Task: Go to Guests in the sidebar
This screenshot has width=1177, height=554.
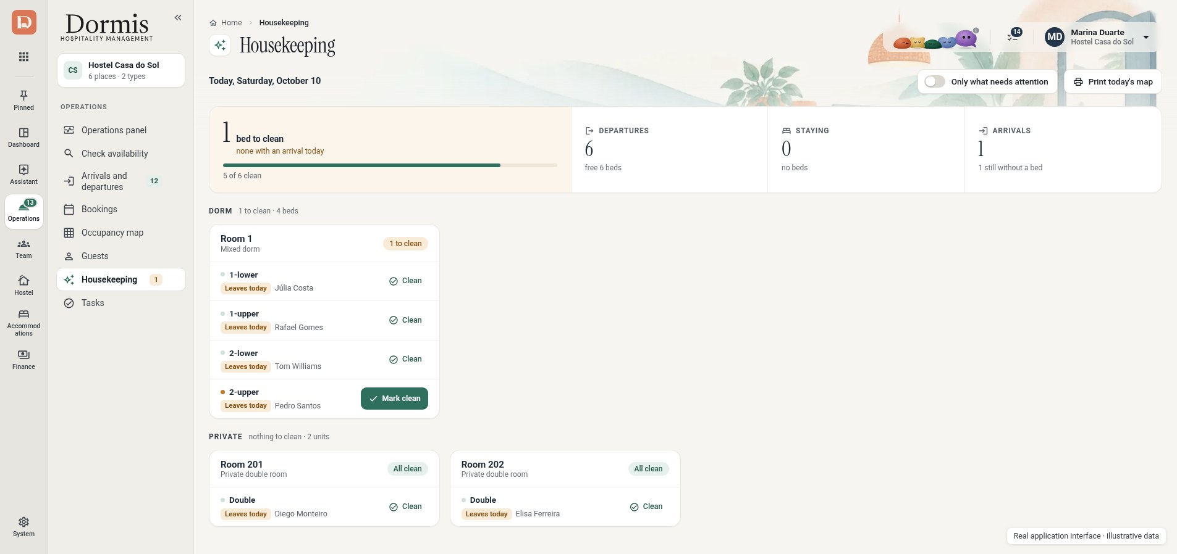Action: (121, 256)
